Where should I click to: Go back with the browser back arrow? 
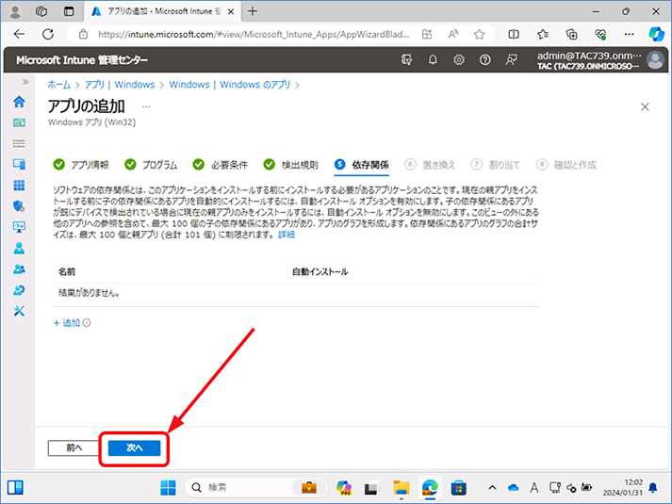point(19,34)
